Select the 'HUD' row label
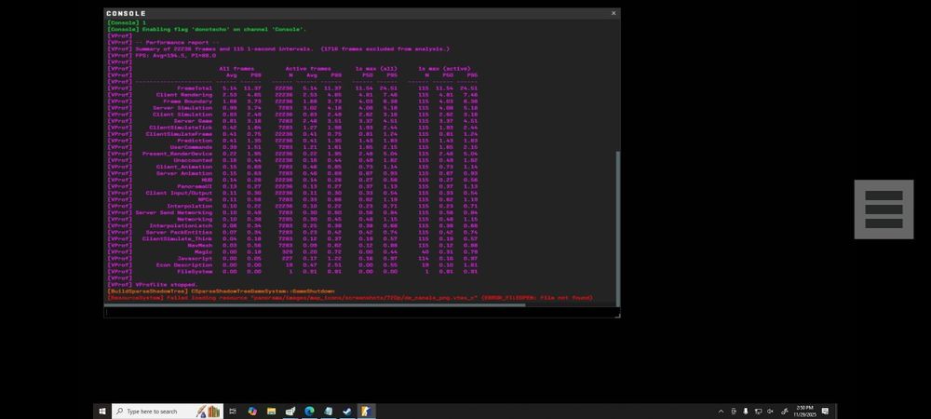The width and height of the screenshot is (931, 419). coord(207,179)
